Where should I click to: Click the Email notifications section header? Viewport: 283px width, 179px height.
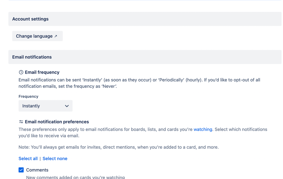coord(32,57)
